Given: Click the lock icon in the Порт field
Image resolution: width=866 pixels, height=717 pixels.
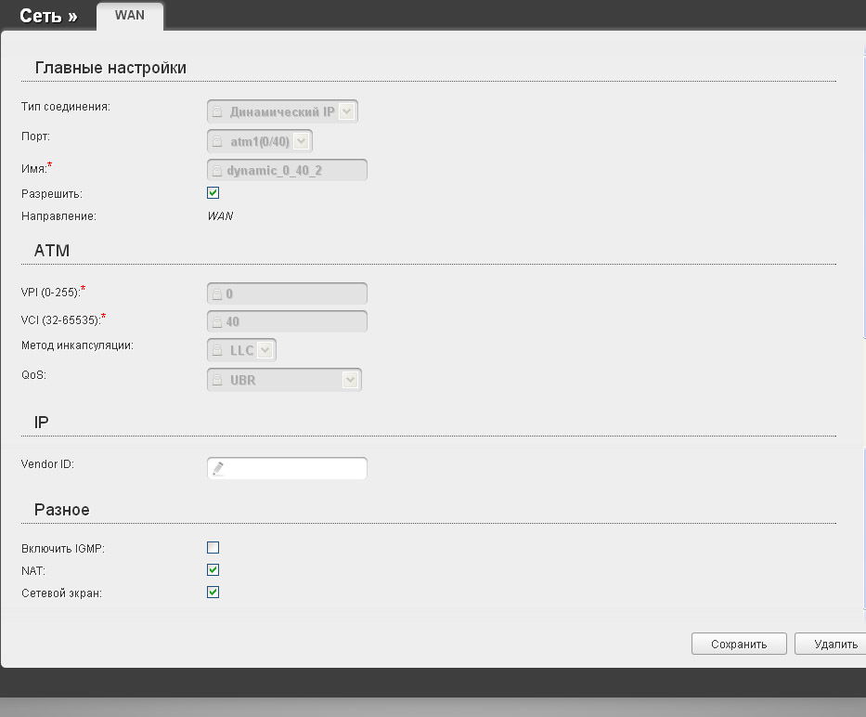Looking at the screenshot, I should tap(217, 142).
